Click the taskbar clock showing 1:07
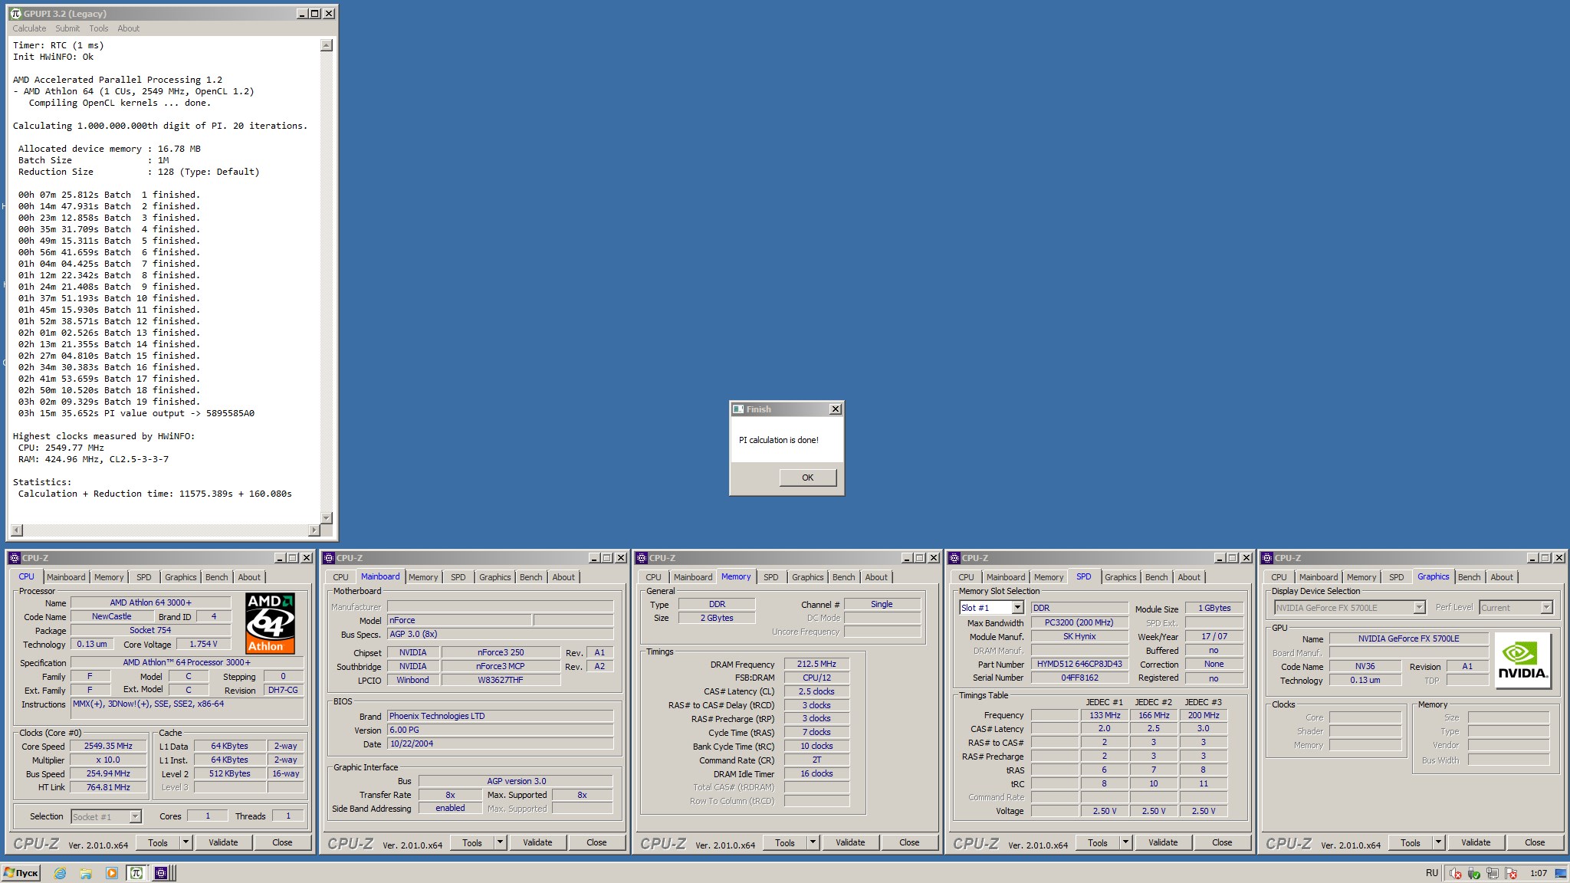 pyautogui.click(x=1539, y=873)
